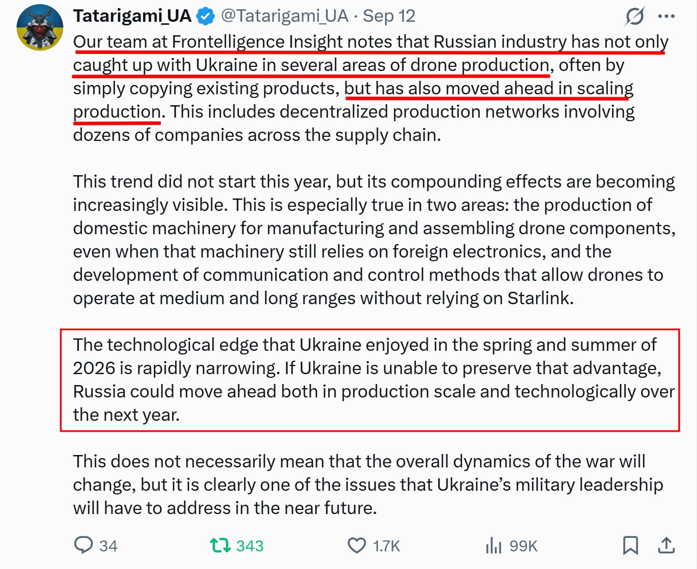The image size is (697, 569).
Task: Click the 343 reposts count
Action: 250,546
